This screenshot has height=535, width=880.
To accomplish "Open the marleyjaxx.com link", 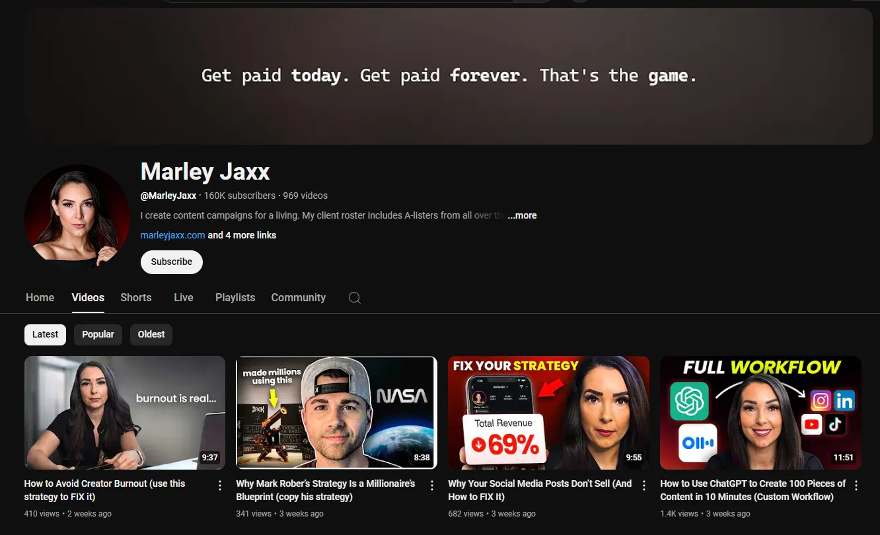I will [x=172, y=234].
